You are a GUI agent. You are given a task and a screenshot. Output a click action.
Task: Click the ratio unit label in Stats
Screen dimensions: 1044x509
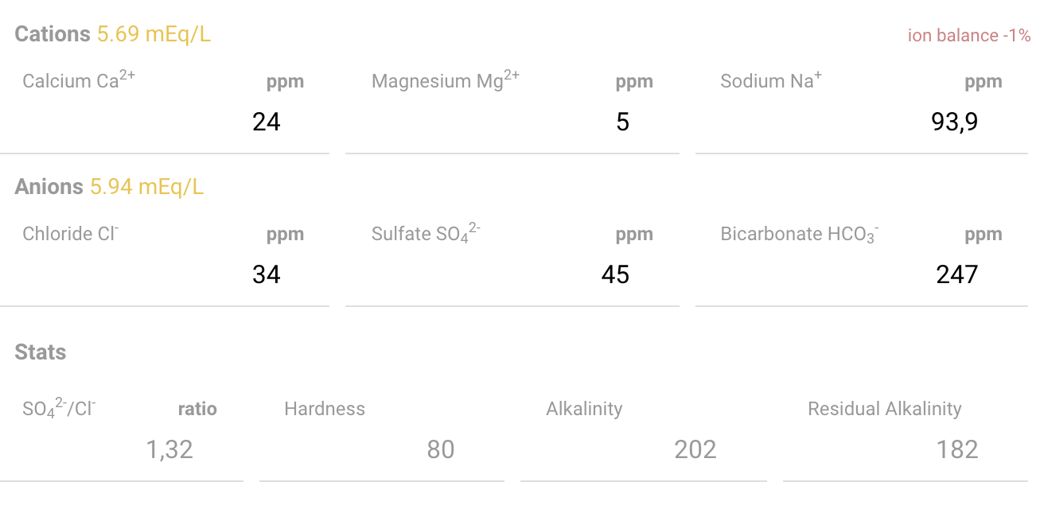pos(197,409)
